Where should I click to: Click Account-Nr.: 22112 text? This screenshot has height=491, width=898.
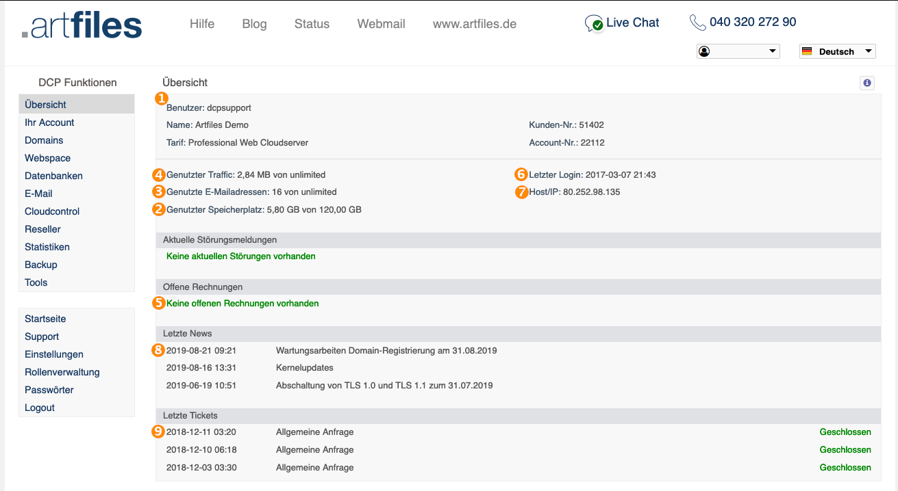[x=566, y=143]
